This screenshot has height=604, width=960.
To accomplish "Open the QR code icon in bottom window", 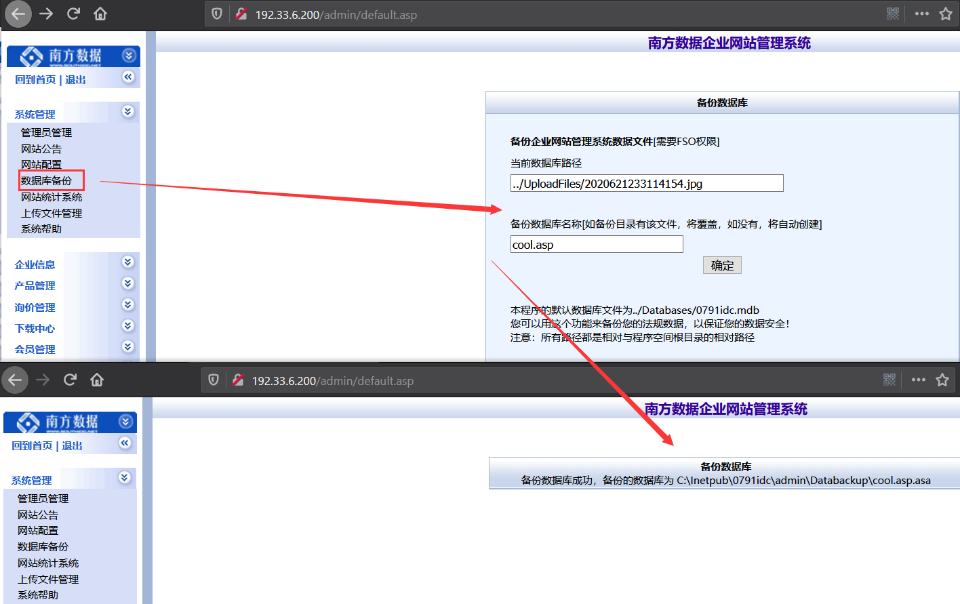I will pyautogui.click(x=889, y=380).
